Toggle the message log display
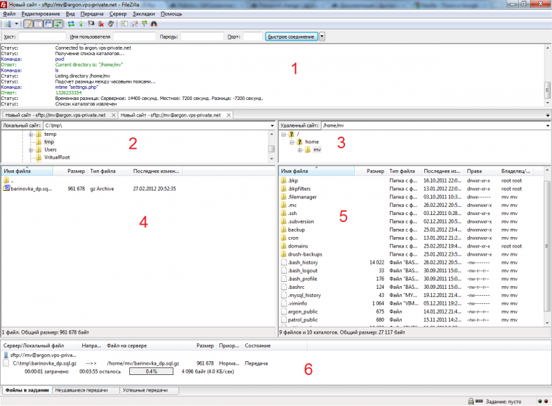 coord(28,23)
